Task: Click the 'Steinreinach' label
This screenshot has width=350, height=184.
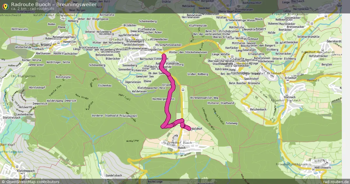Action: click(x=11, y=117)
